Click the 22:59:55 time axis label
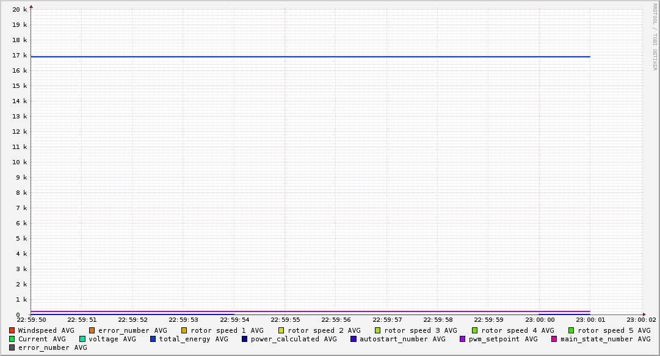Viewport: 660px width, 356px height. coord(285,319)
